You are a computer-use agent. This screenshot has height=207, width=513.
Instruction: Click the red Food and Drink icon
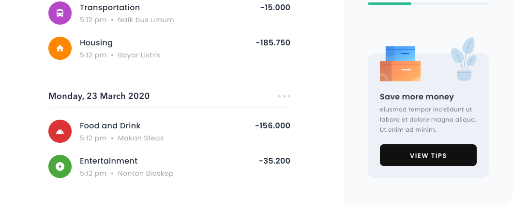click(x=60, y=131)
